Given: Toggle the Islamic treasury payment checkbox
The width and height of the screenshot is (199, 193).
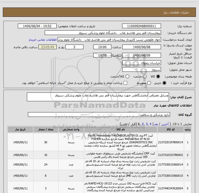Looking at the screenshot, I should coord(125,83).
